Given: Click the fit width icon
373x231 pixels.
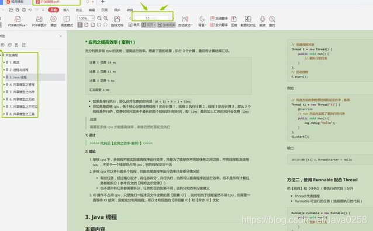Looking at the screenshot, I should click(93, 24).
